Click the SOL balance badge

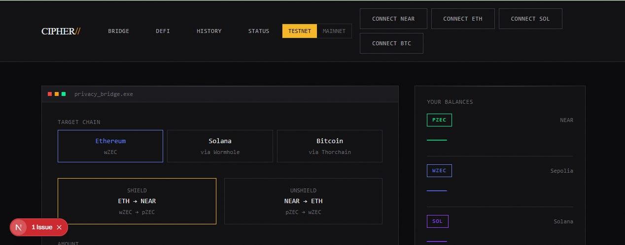(x=437, y=221)
